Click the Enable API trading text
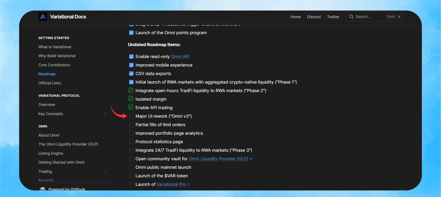The width and height of the screenshot is (441, 197). point(154,107)
